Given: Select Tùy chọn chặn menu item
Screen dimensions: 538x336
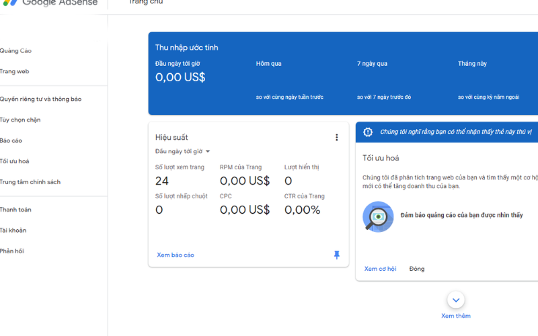Looking at the screenshot, I should coord(21,120).
